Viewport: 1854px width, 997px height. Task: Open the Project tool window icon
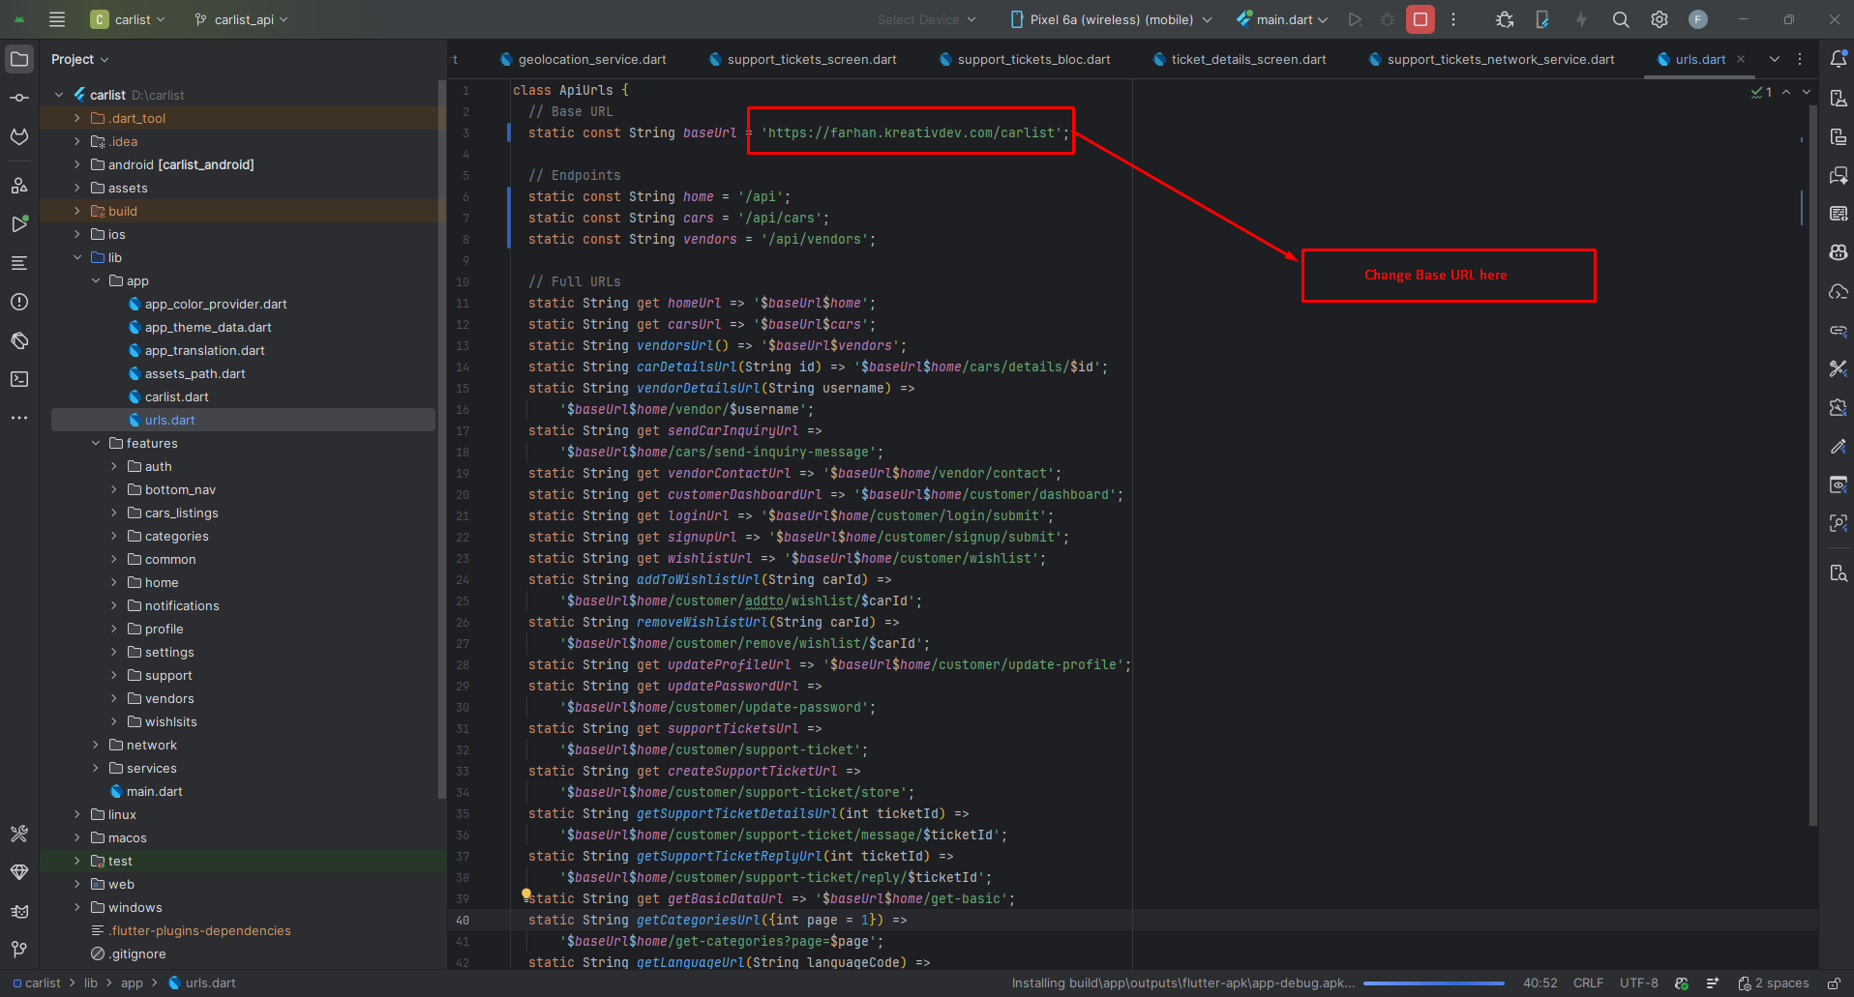19,59
